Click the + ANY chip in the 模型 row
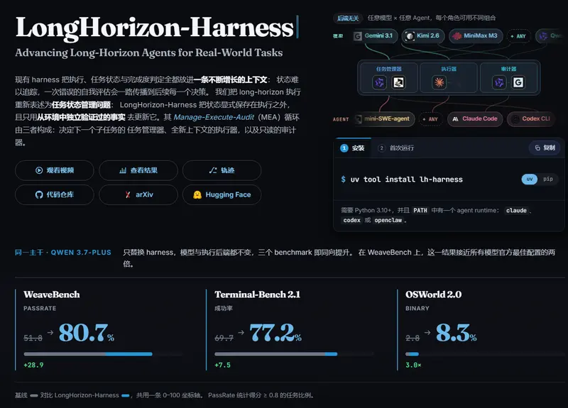This screenshot has height=408, width=568. pyautogui.click(x=518, y=36)
